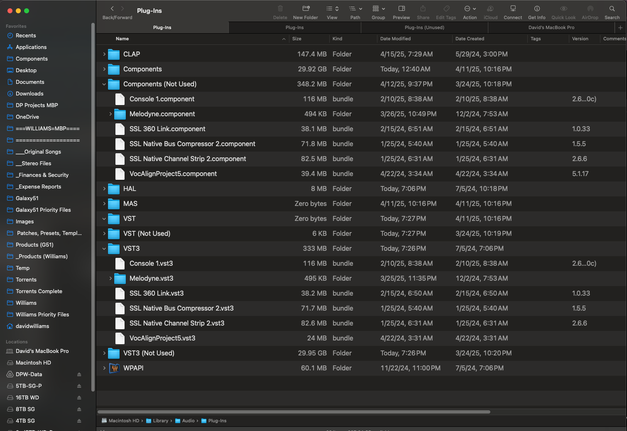
Task: Eject the DPW-Data volume
Action: tap(79, 374)
